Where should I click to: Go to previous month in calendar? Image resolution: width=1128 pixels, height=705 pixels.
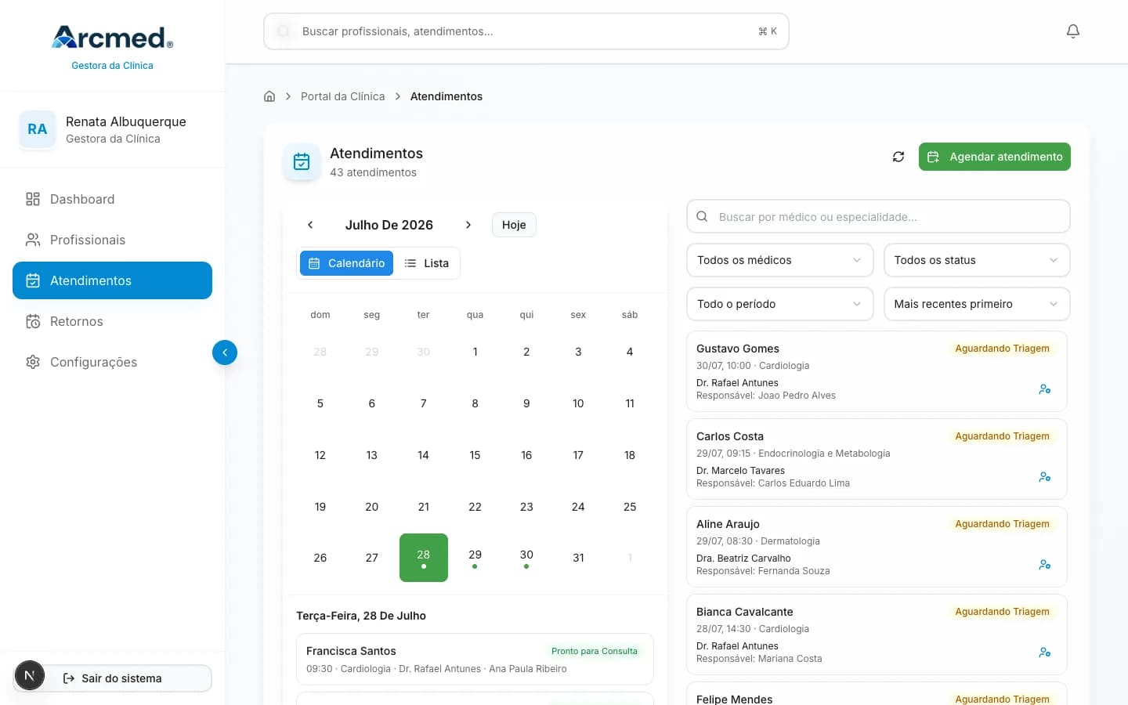310,225
